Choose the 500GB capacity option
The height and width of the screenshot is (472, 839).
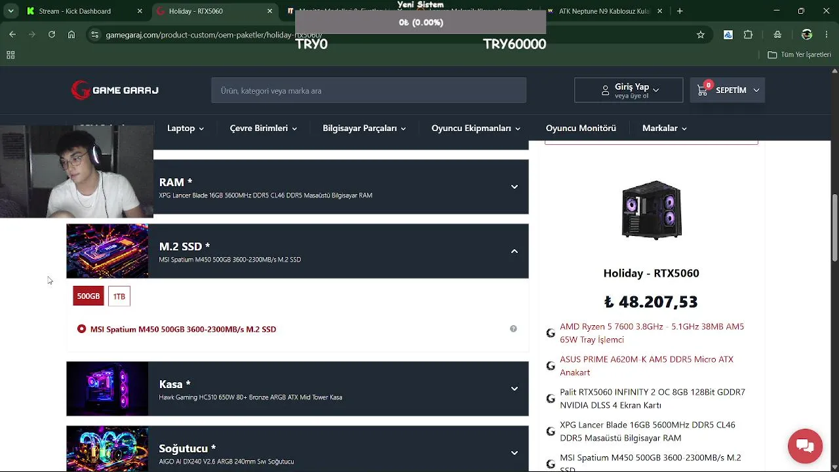pos(88,296)
